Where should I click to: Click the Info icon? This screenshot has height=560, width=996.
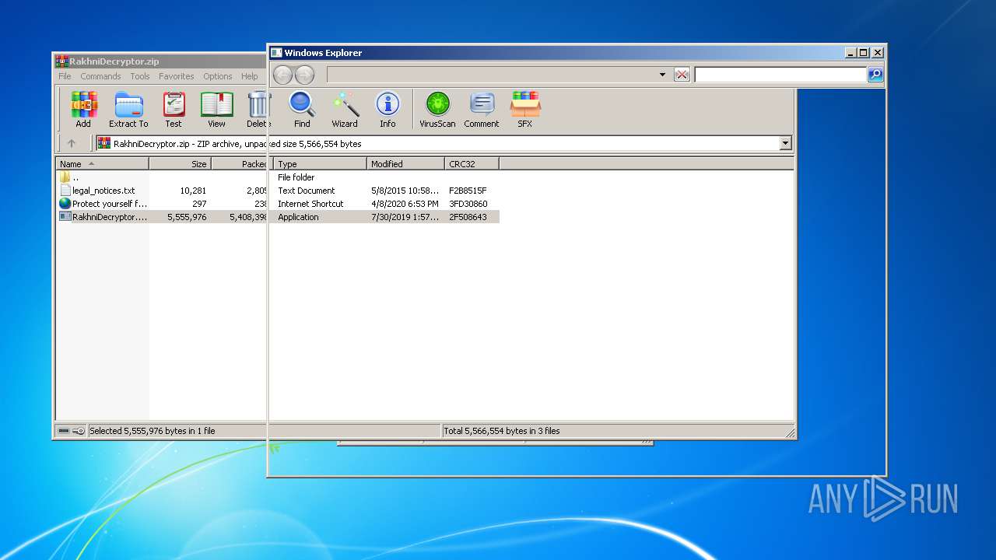click(388, 109)
